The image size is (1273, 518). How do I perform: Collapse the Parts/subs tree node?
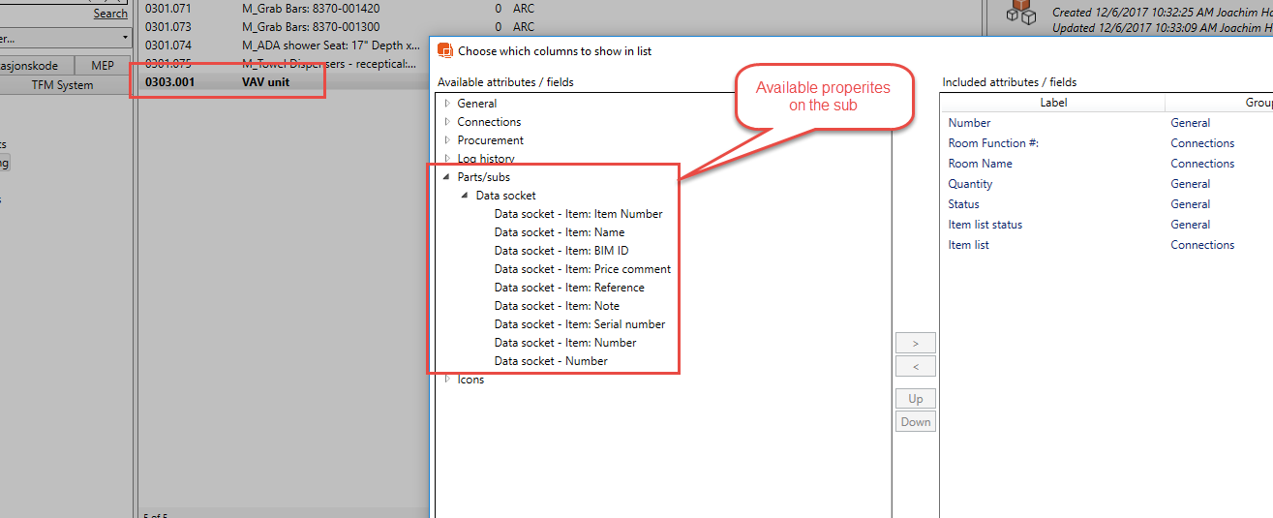point(447,177)
